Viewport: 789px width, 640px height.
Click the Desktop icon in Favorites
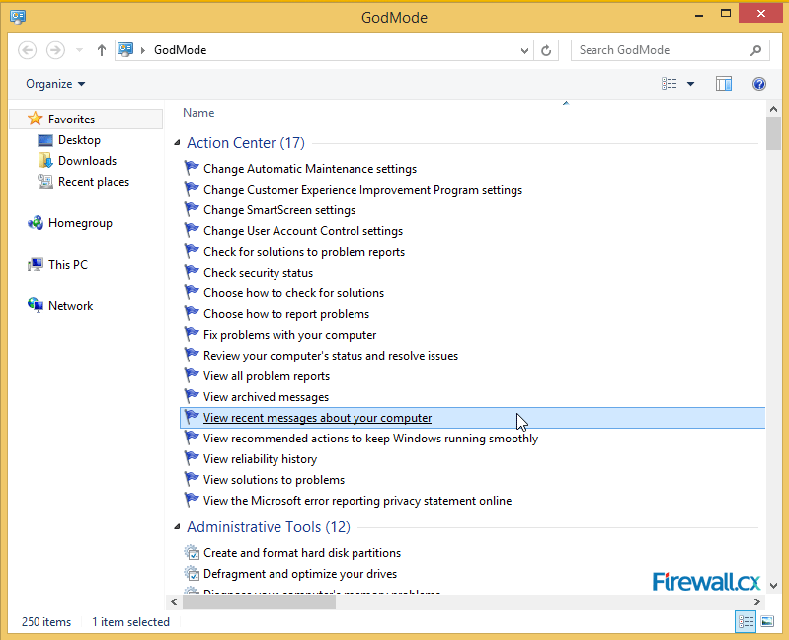pyautogui.click(x=45, y=140)
